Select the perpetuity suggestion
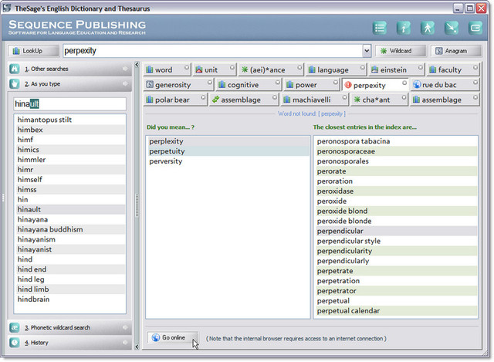The width and height of the screenshot is (494, 362). (x=228, y=151)
